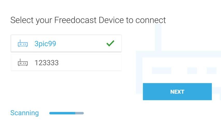Screen dimensions: 221x124
Task: Click the Scanning status label
Action: click(x=24, y=113)
